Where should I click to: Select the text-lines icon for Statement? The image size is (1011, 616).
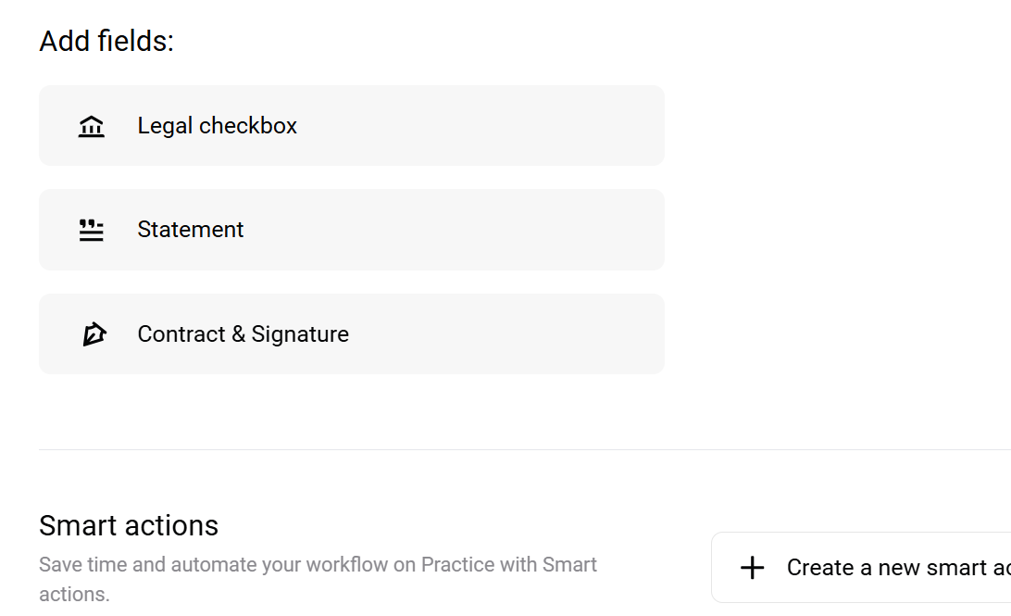[91, 230]
